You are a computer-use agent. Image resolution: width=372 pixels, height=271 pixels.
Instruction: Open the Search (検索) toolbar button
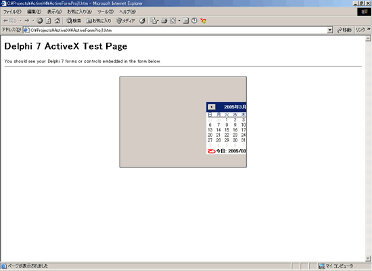(x=74, y=21)
